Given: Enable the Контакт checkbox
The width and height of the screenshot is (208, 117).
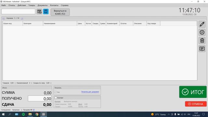Looking at the screenshot, I should [56, 97].
